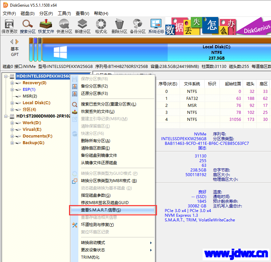Open the 分区(P) menu

[46, 13]
